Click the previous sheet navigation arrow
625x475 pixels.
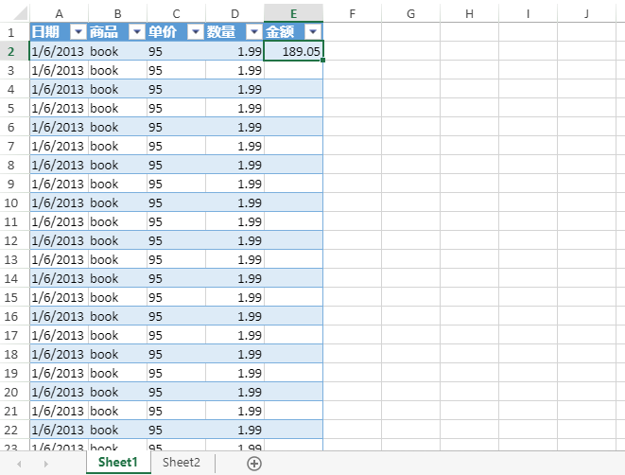19,464
